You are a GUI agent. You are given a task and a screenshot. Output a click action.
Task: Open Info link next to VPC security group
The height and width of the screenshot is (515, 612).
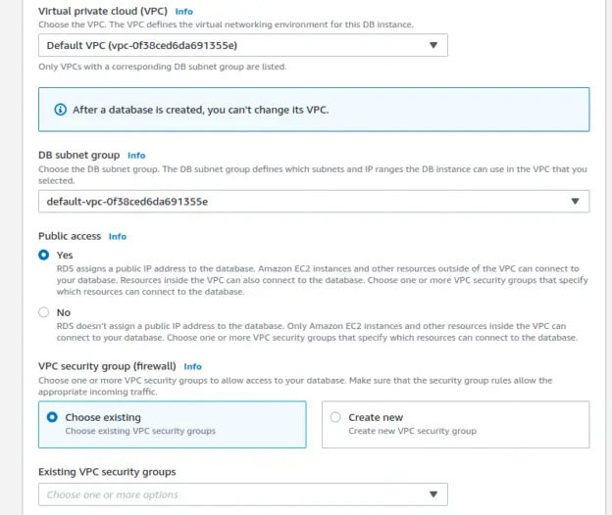[192, 366]
